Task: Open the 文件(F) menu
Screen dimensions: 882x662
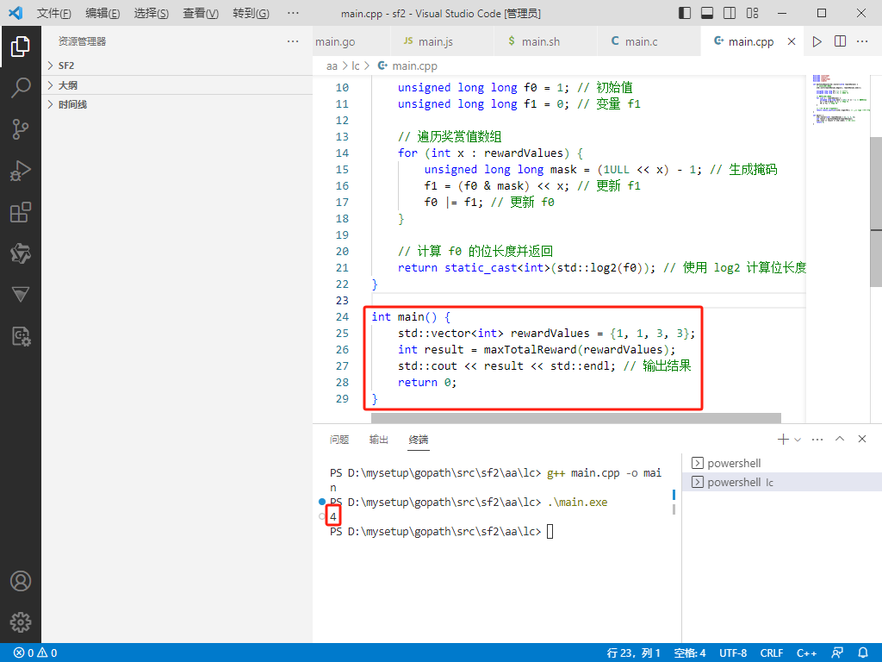Action: (54, 13)
